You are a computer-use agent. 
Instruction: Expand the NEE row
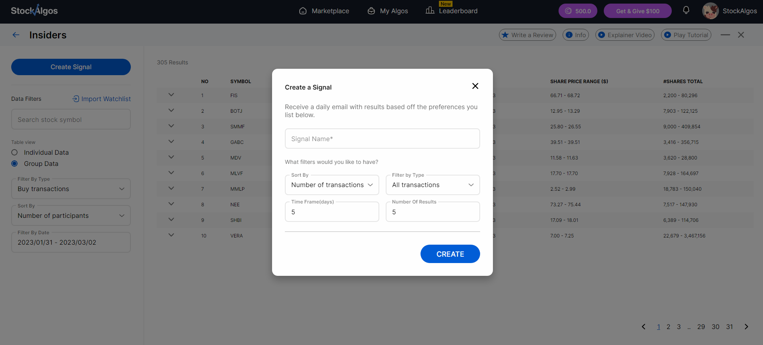click(x=171, y=204)
